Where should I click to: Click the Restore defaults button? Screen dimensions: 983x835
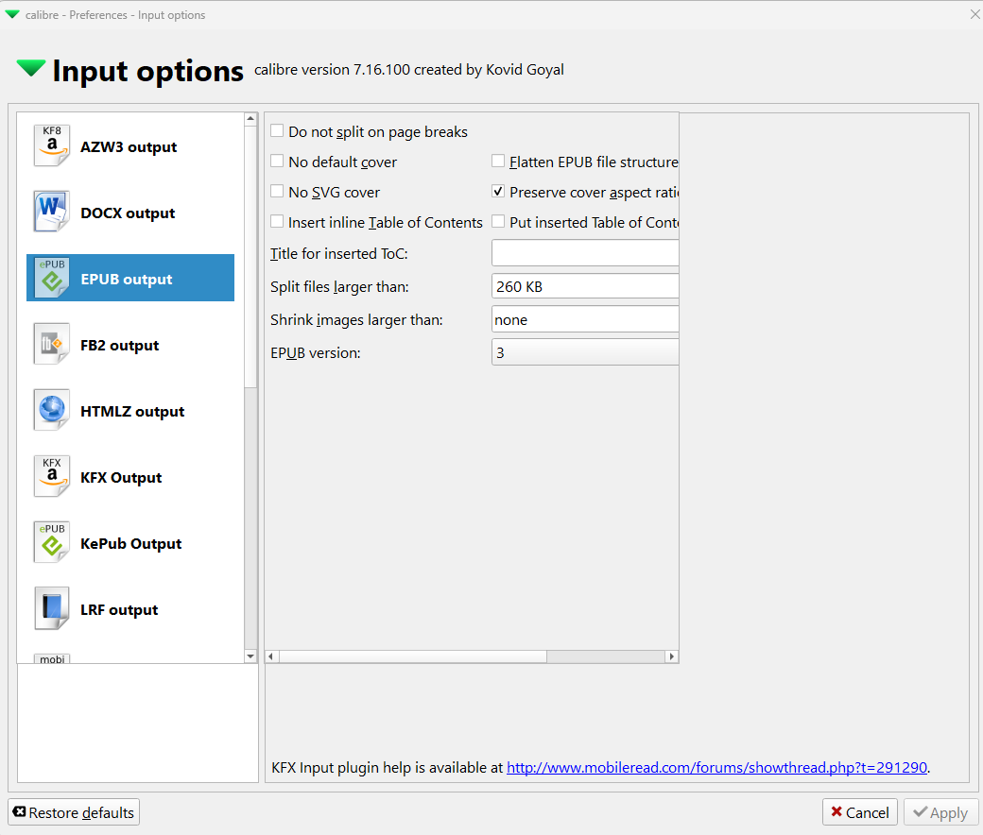coord(74,812)
